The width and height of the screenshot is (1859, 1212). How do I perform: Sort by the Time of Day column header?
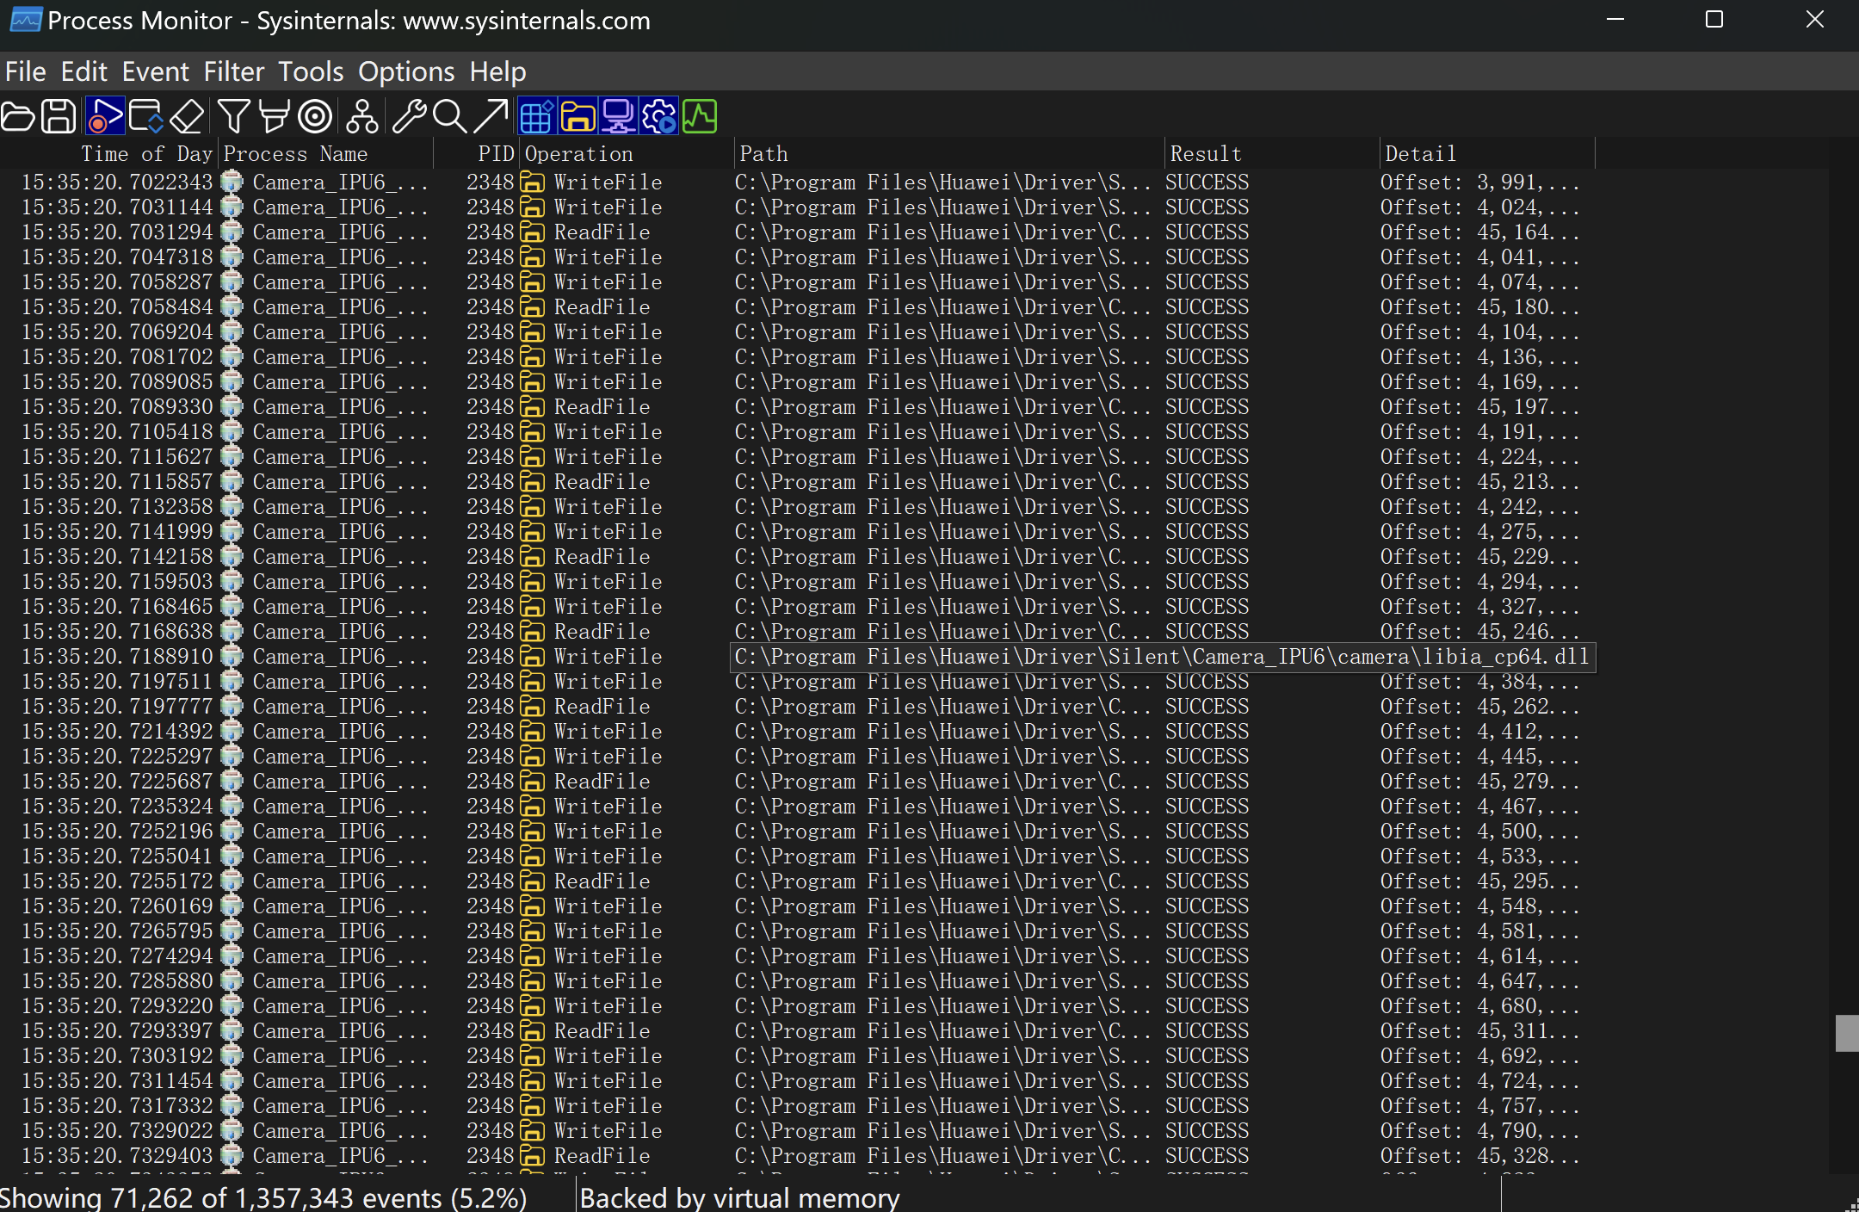pyautogui.click(x=108, y=153)
